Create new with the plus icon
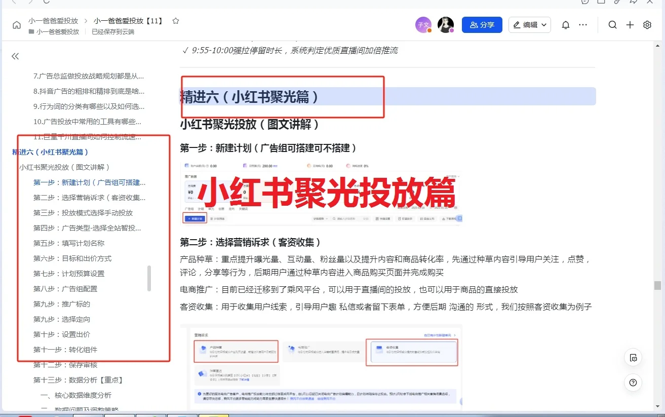Viewport: 665px width, 417px height. point(630,25)
